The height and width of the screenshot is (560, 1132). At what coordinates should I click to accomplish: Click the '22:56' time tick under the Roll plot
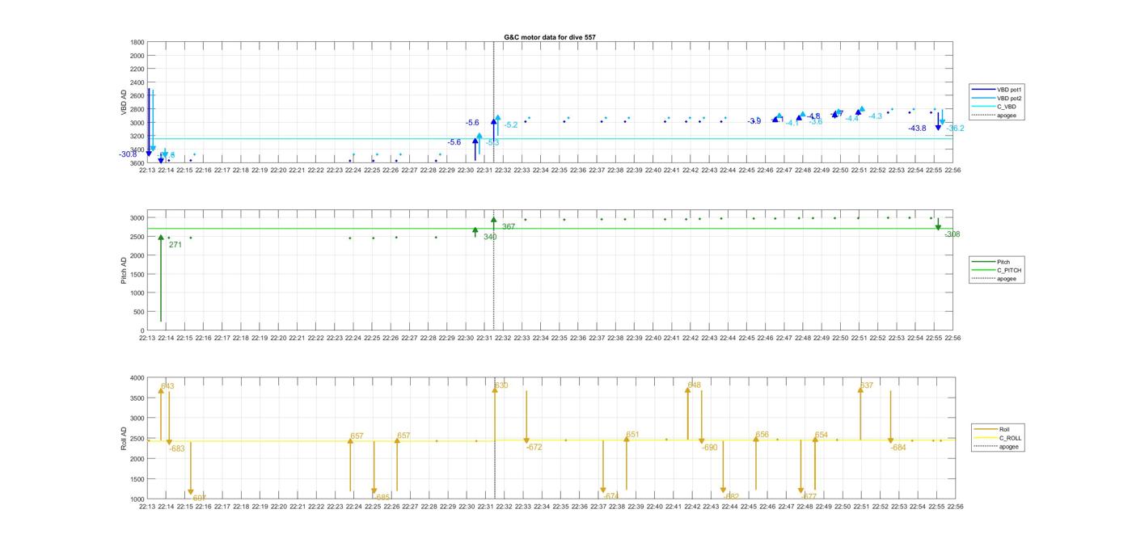(955, 507)
